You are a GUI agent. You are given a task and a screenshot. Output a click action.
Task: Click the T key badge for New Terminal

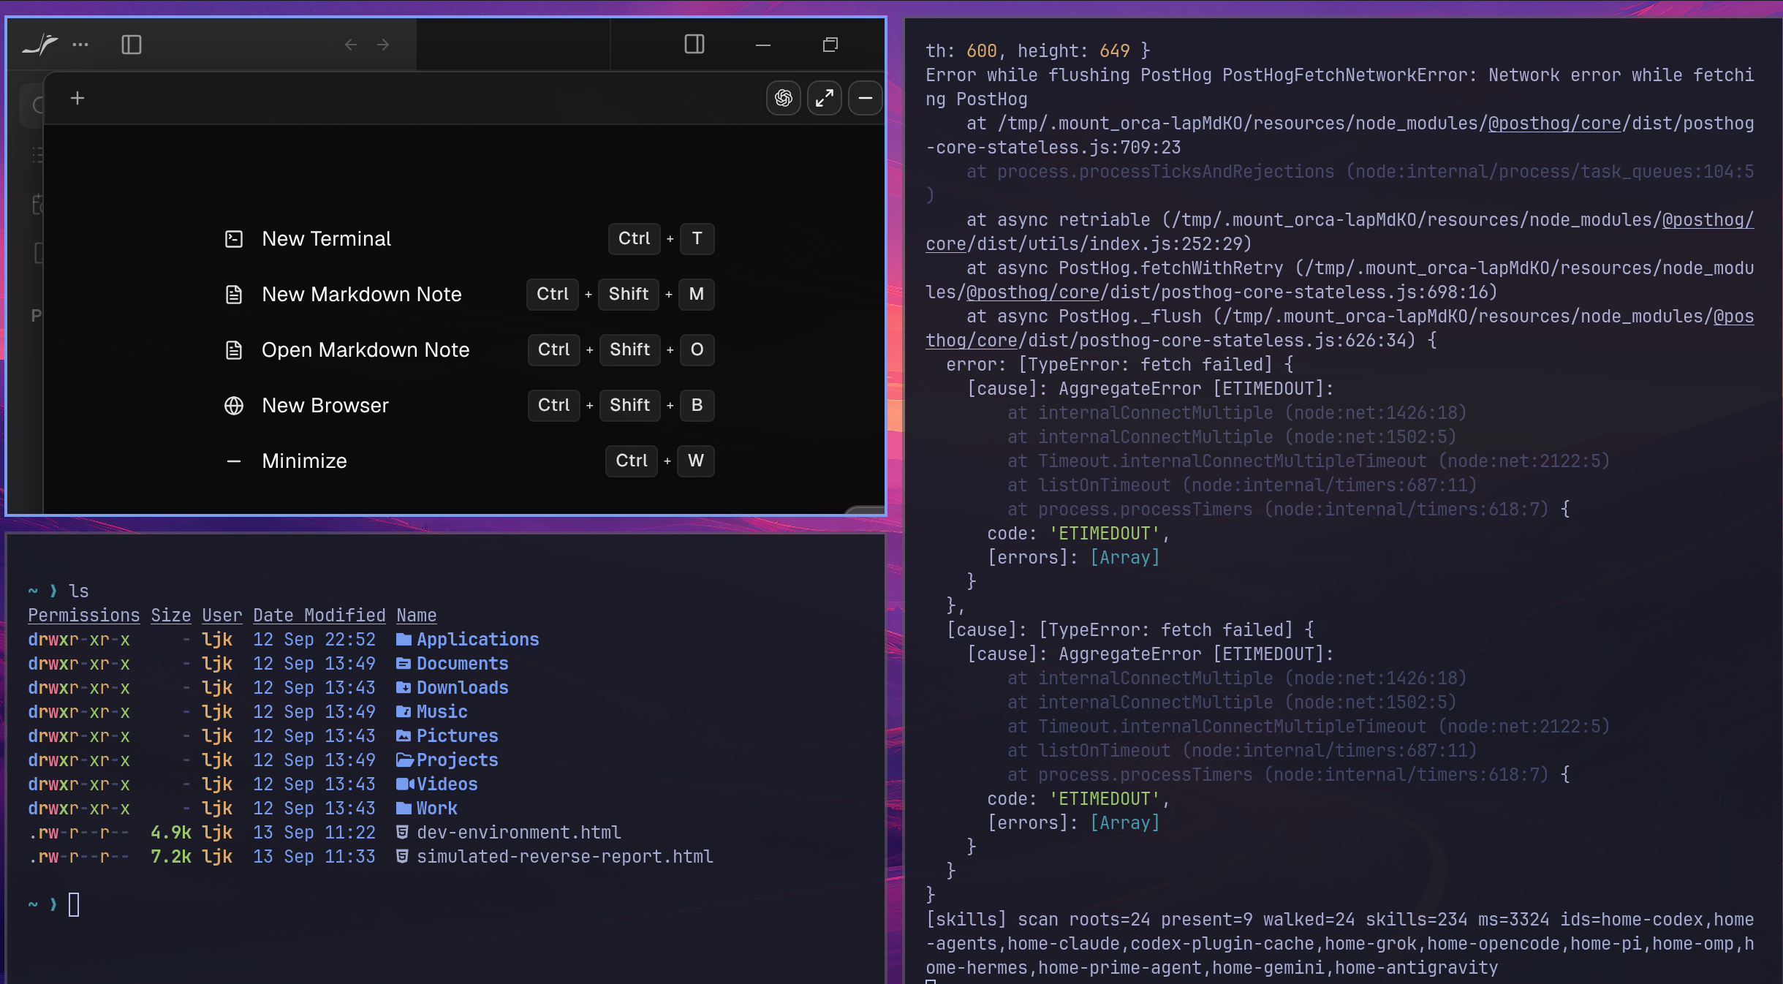697,238
